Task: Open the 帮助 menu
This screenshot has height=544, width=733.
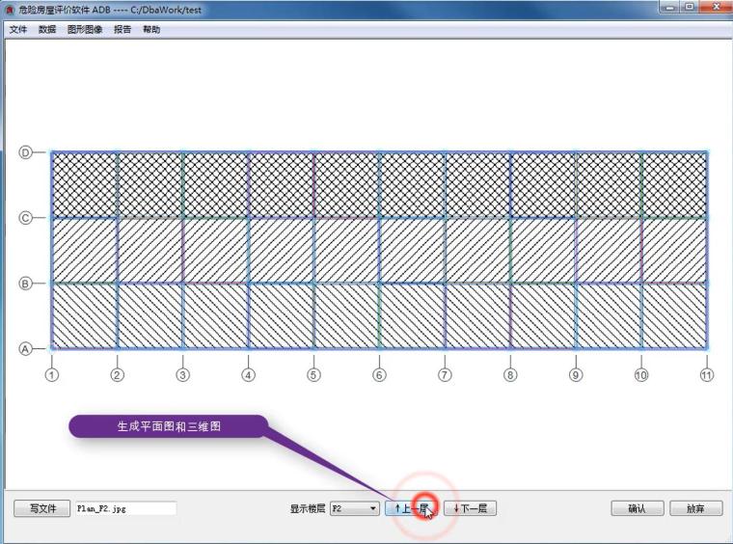Action: tap(151, 30)
